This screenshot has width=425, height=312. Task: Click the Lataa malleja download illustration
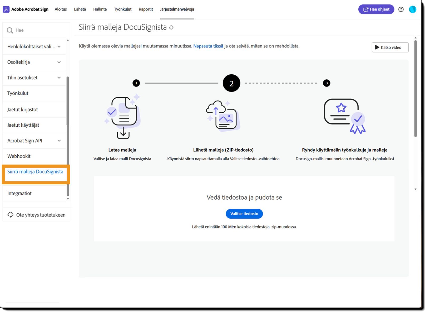[x=122, y=117]
